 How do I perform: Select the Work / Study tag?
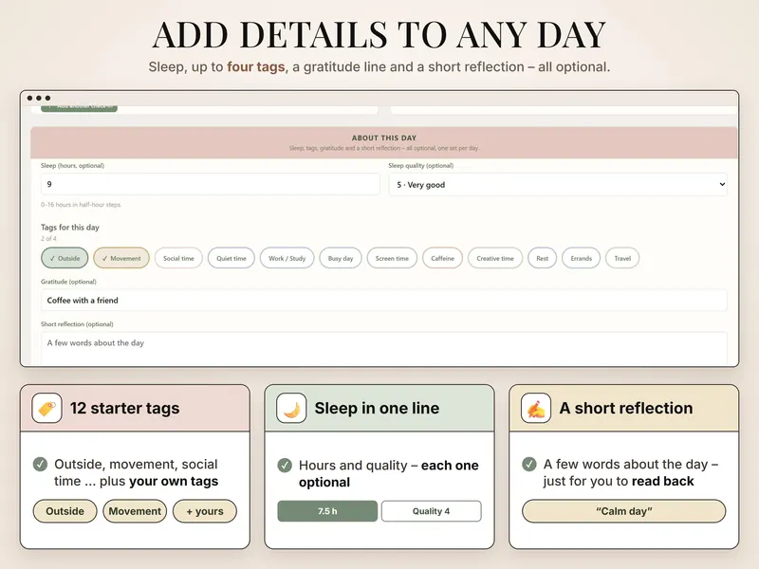(287, 258)
